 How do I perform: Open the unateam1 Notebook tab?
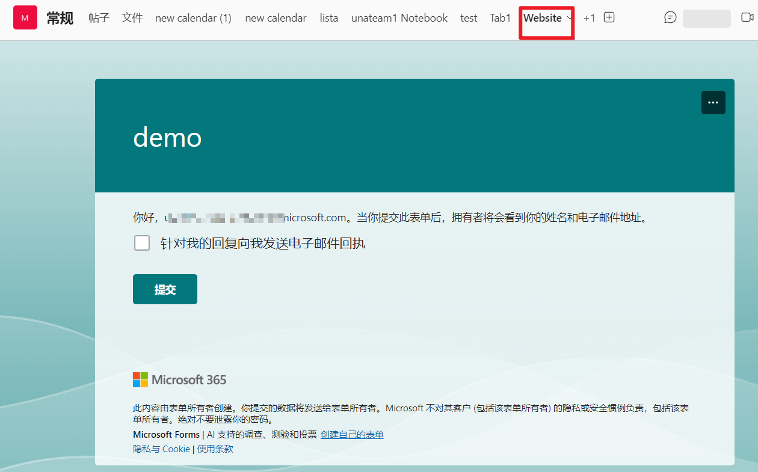pos(399,18)
